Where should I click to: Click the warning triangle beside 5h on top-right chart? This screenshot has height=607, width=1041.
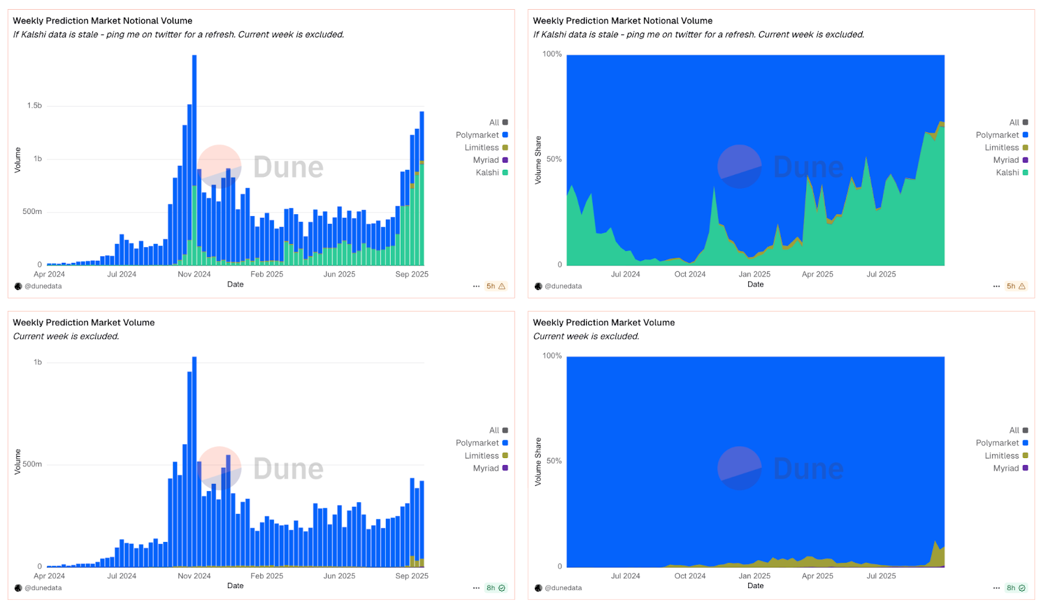[x=1020, y=286]
